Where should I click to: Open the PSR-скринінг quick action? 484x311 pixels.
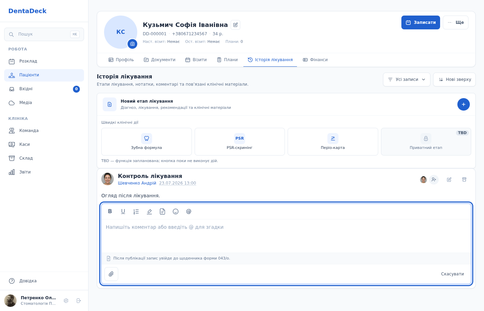tap(240, 142)
